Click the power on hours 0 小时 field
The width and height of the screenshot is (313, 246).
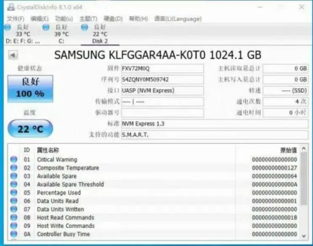[x=286, y=113]
